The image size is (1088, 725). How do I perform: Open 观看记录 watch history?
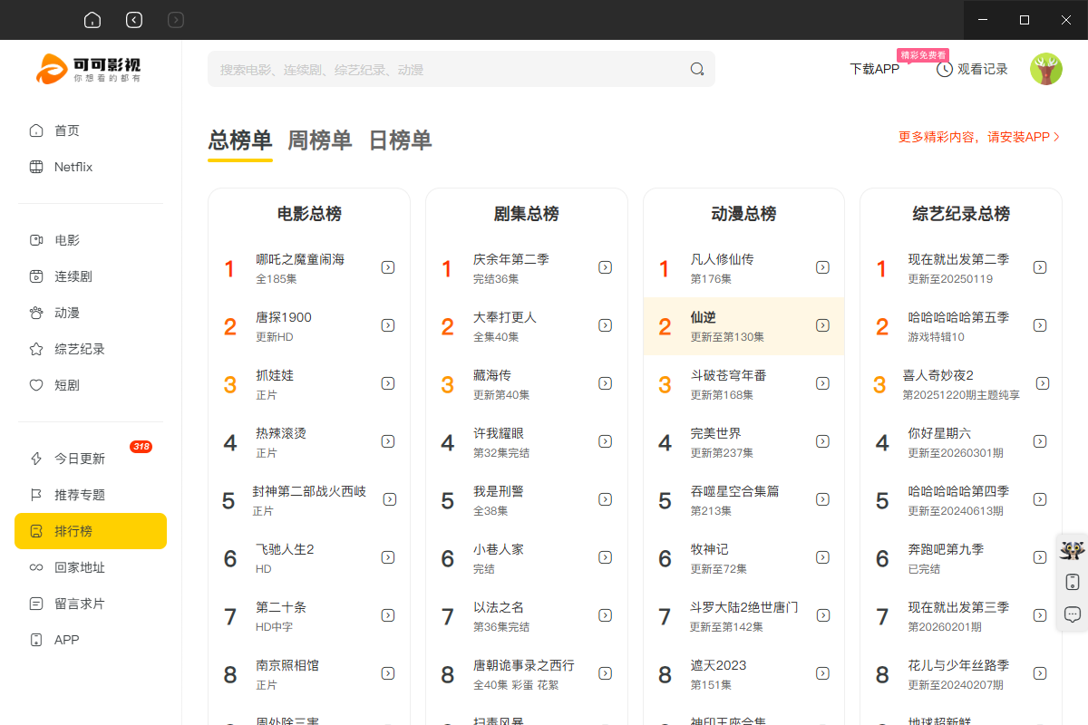pos(972,69)
